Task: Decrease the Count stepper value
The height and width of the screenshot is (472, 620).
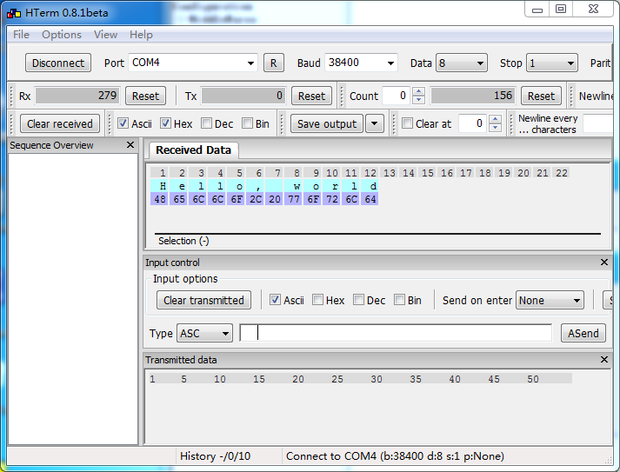Action: [x=418, y=100]
